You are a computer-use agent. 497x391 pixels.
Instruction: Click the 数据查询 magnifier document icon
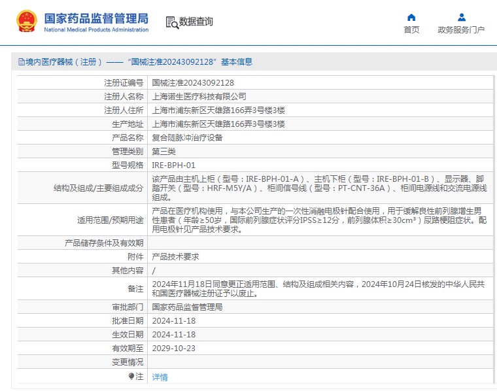172,22
